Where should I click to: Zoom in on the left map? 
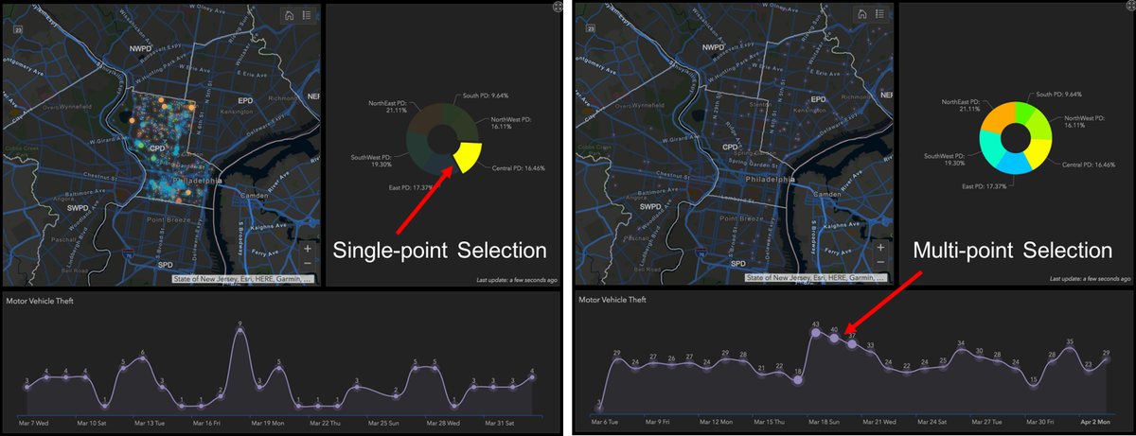308,249
